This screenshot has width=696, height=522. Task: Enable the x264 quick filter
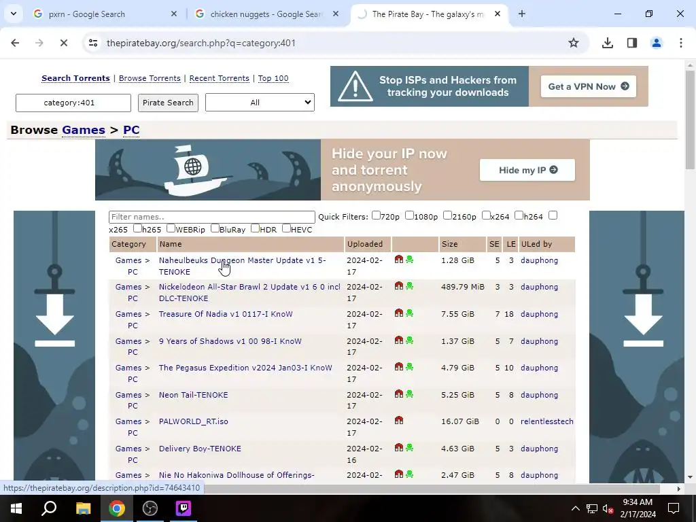point(486,215)
